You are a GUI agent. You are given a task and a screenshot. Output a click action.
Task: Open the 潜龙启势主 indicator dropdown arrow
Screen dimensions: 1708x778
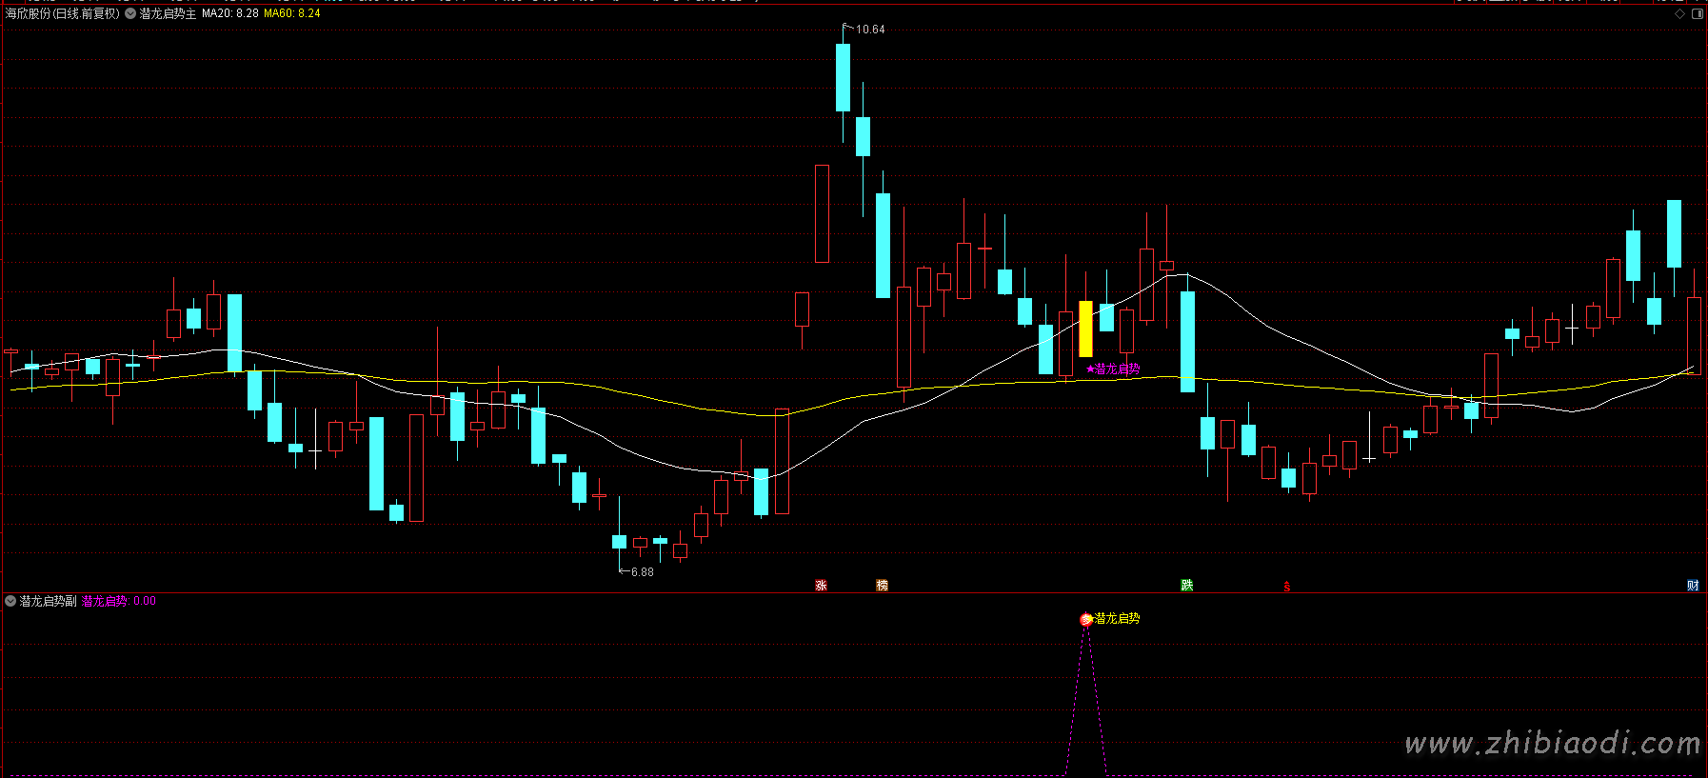click(x=130, y=13)
